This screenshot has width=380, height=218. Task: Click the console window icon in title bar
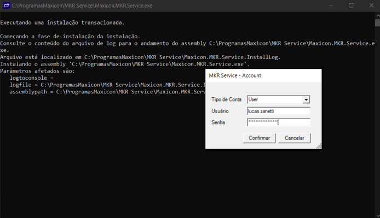(x=7, y=5)
